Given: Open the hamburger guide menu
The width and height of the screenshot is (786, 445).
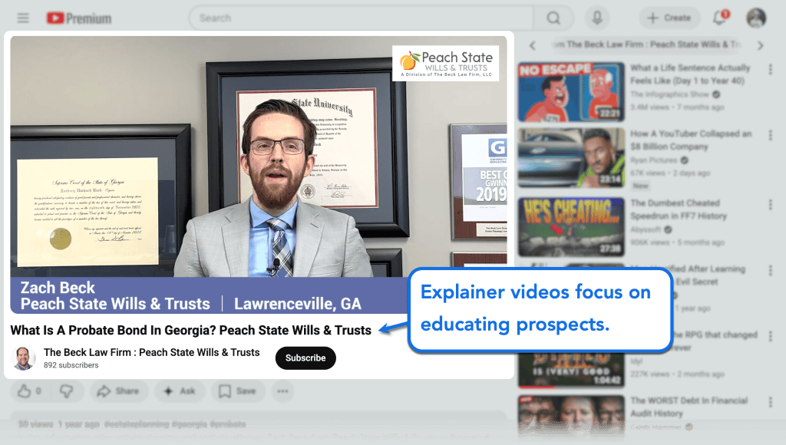Looking at the screenshot, I should [x=23, y=18].
